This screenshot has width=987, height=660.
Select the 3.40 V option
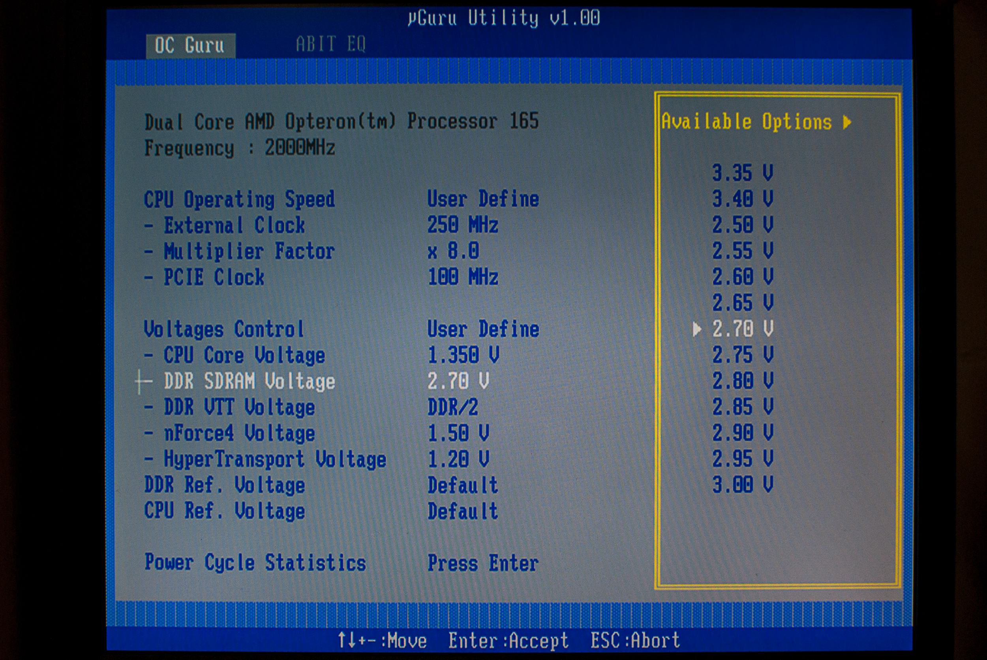[x=743, y=199]
